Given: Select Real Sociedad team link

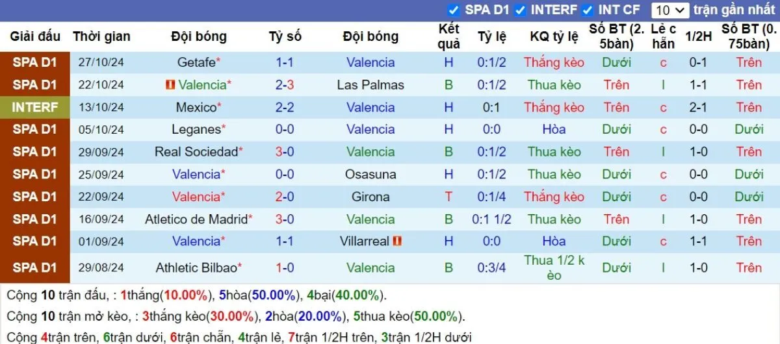Looking at the screenshot, I should [196, 152].
